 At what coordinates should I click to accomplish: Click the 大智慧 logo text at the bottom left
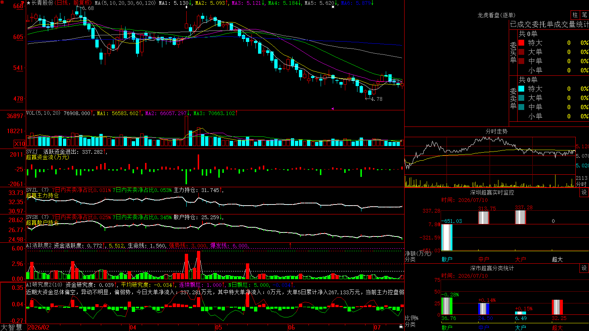pyautogui.click(x=11, y=327)
